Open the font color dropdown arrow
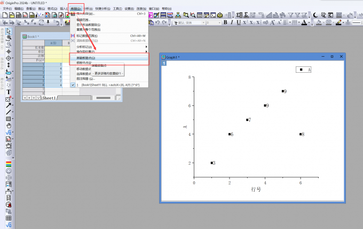The height and width of the screenshot is (229, 363). click(x=309, y=22)
